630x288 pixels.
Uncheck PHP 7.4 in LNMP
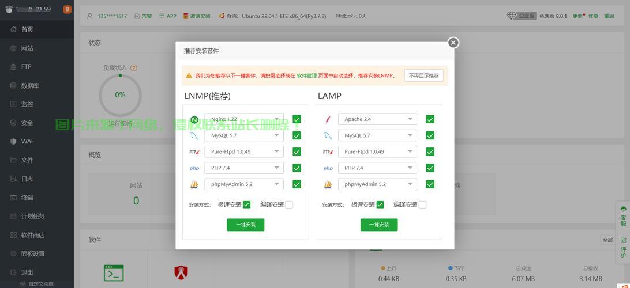[x=297, y=168]
